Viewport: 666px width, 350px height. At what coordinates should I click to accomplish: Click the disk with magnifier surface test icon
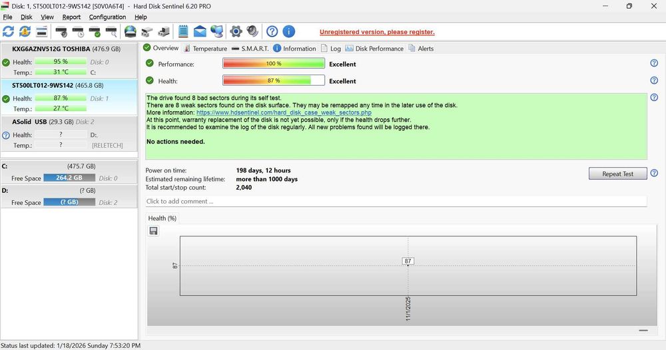[x=111, y=31]
